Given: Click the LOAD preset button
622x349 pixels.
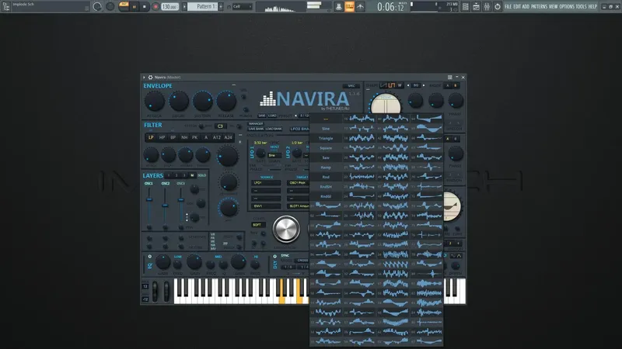Looking at the screenshot, I should (272, 116).
